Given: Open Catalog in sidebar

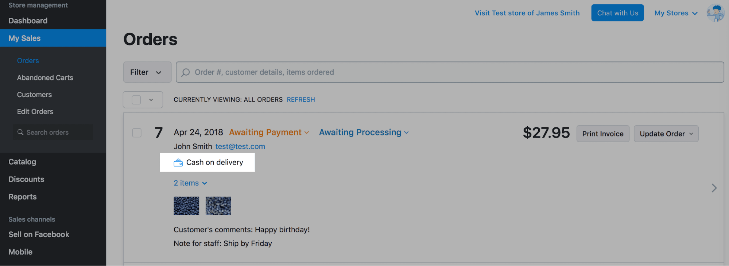Looking at the screenshot, I should tap(22, 162).
